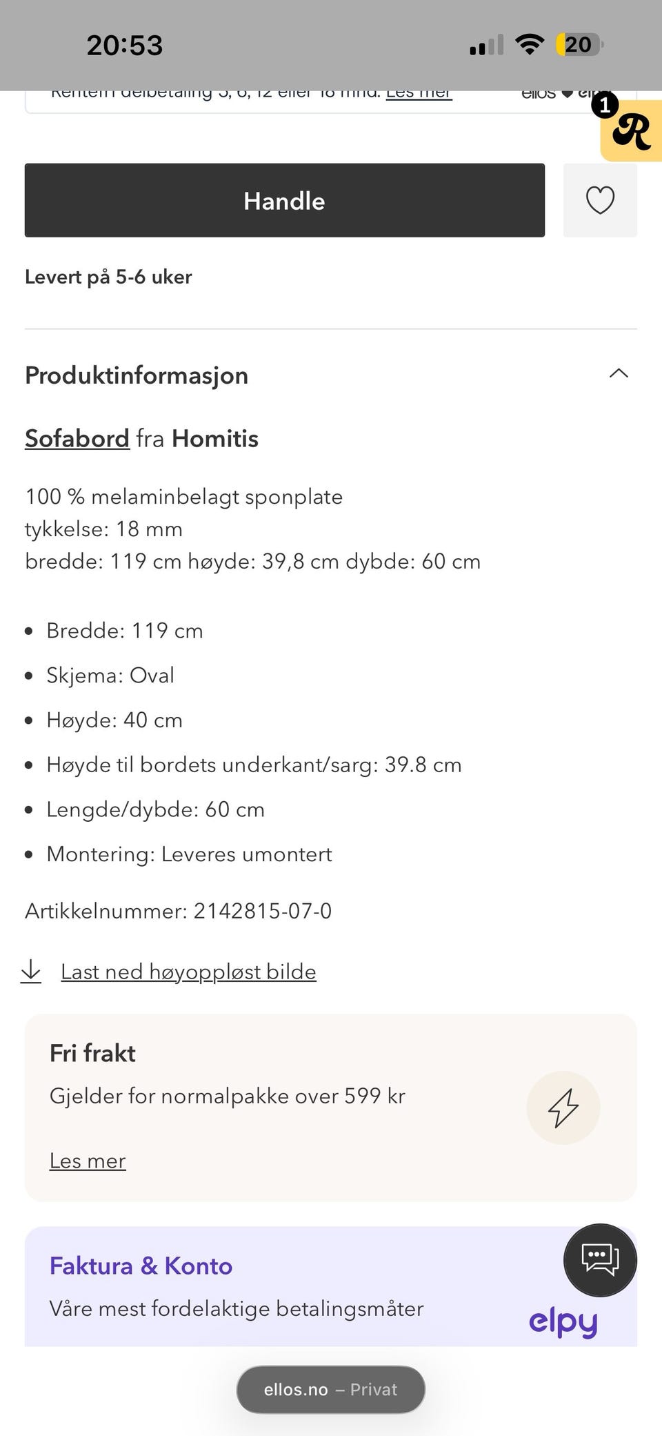
Task: Tap the elpy logo
Action: [563, 1322]
